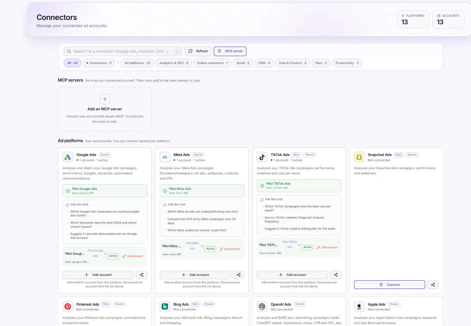Click the Beta badge on Snapchat Ads
Image resolution: width=471 pixels, height=326 pixels.
[398, 155]
